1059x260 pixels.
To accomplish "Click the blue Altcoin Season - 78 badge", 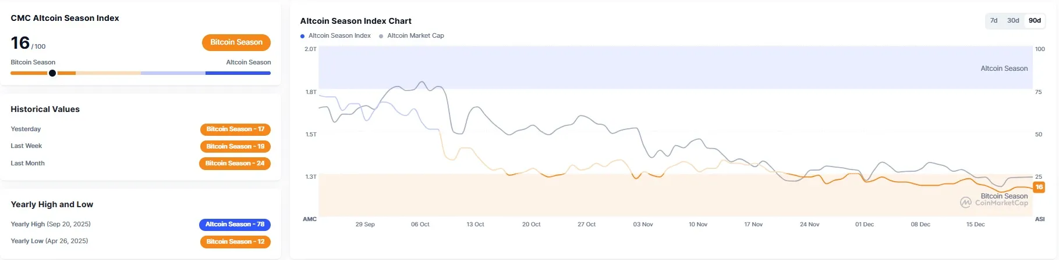I will tap(235, 225).
